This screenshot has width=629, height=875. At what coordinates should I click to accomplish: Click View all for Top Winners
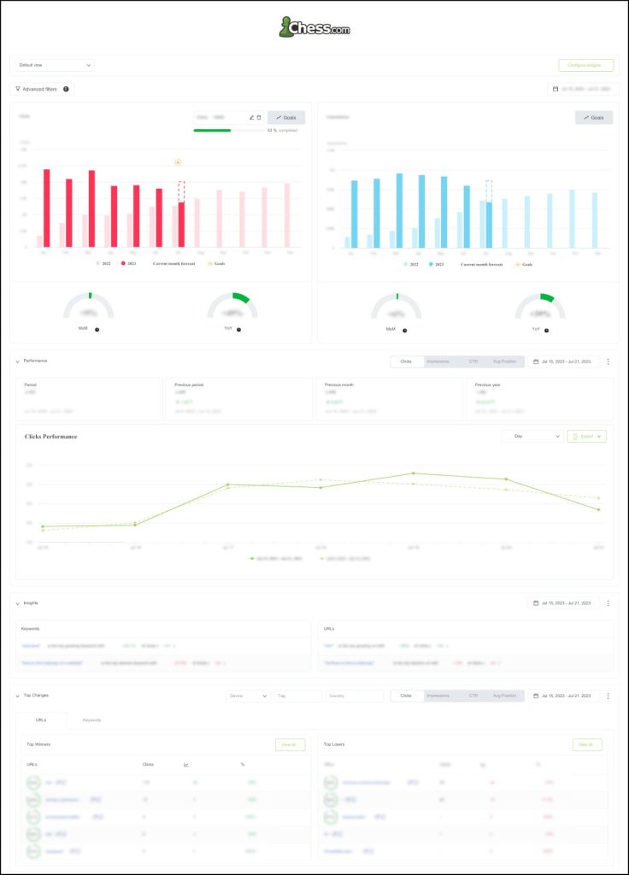[290, 744]
